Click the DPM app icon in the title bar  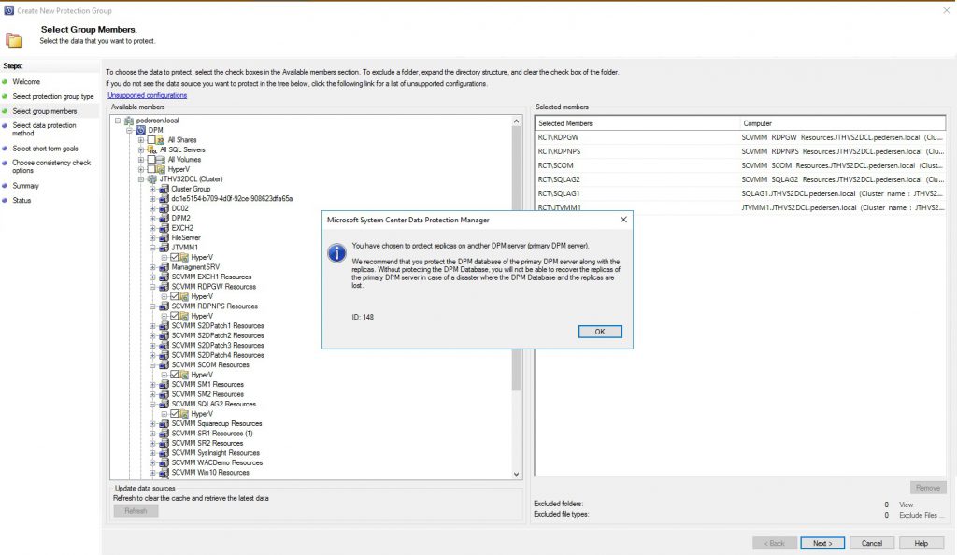[x=8, y=10]
